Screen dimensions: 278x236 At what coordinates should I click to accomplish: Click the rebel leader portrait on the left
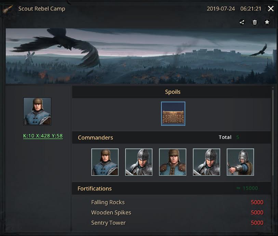pos(37,112)
